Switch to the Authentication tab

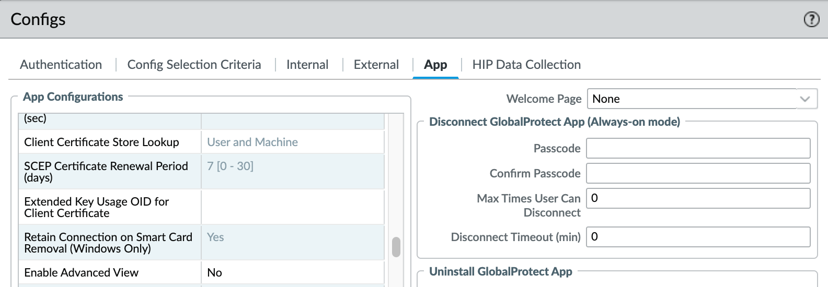click(61, 65)
